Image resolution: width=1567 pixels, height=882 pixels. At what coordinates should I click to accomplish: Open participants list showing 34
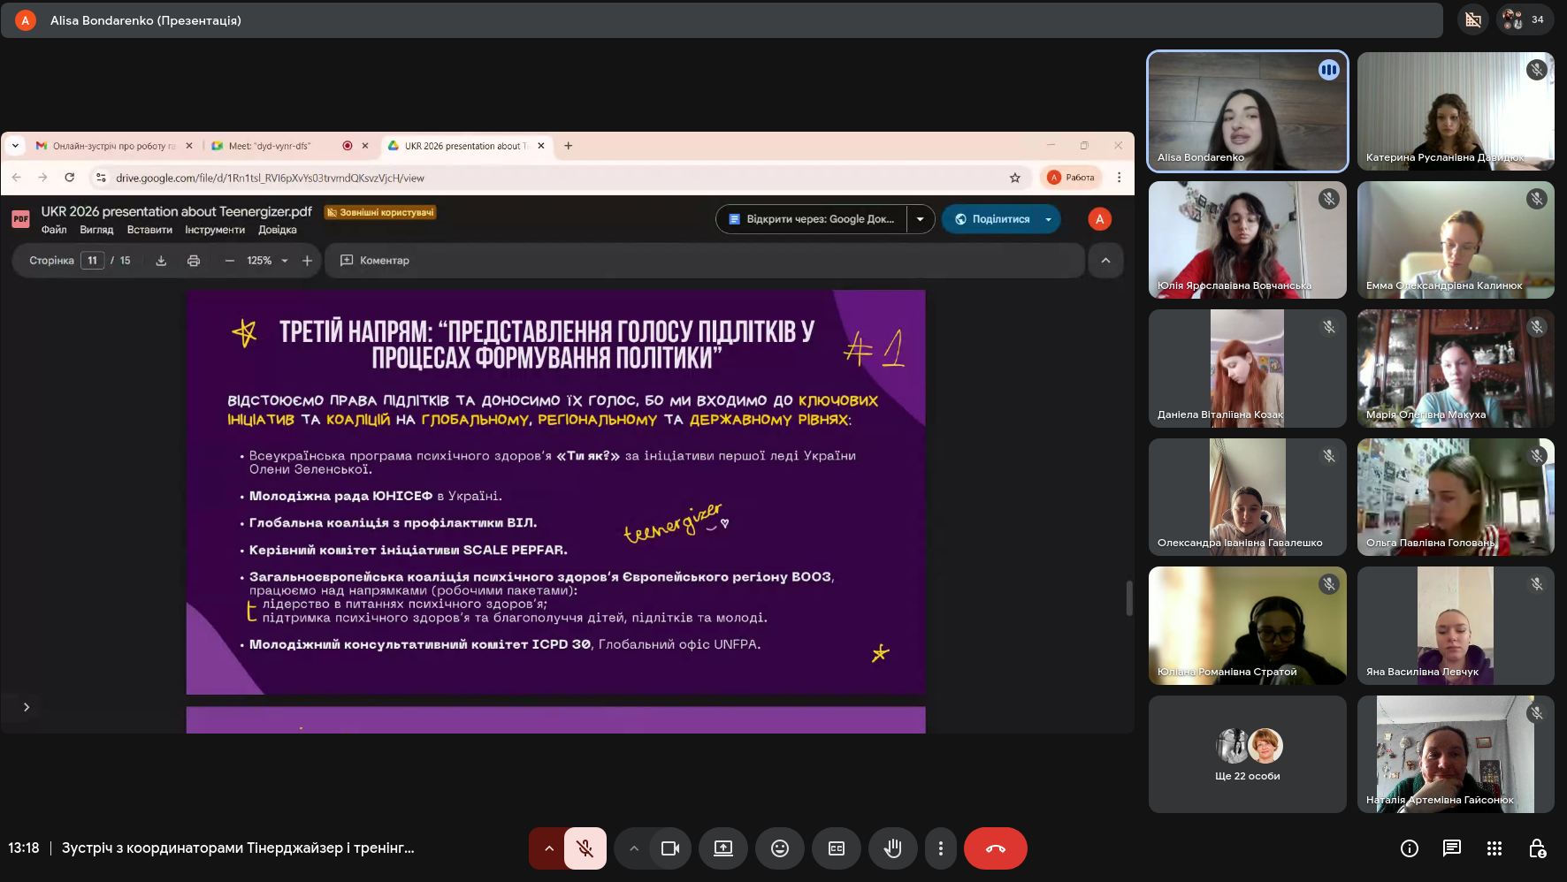pyautogui.click(x=1525, y=19)
